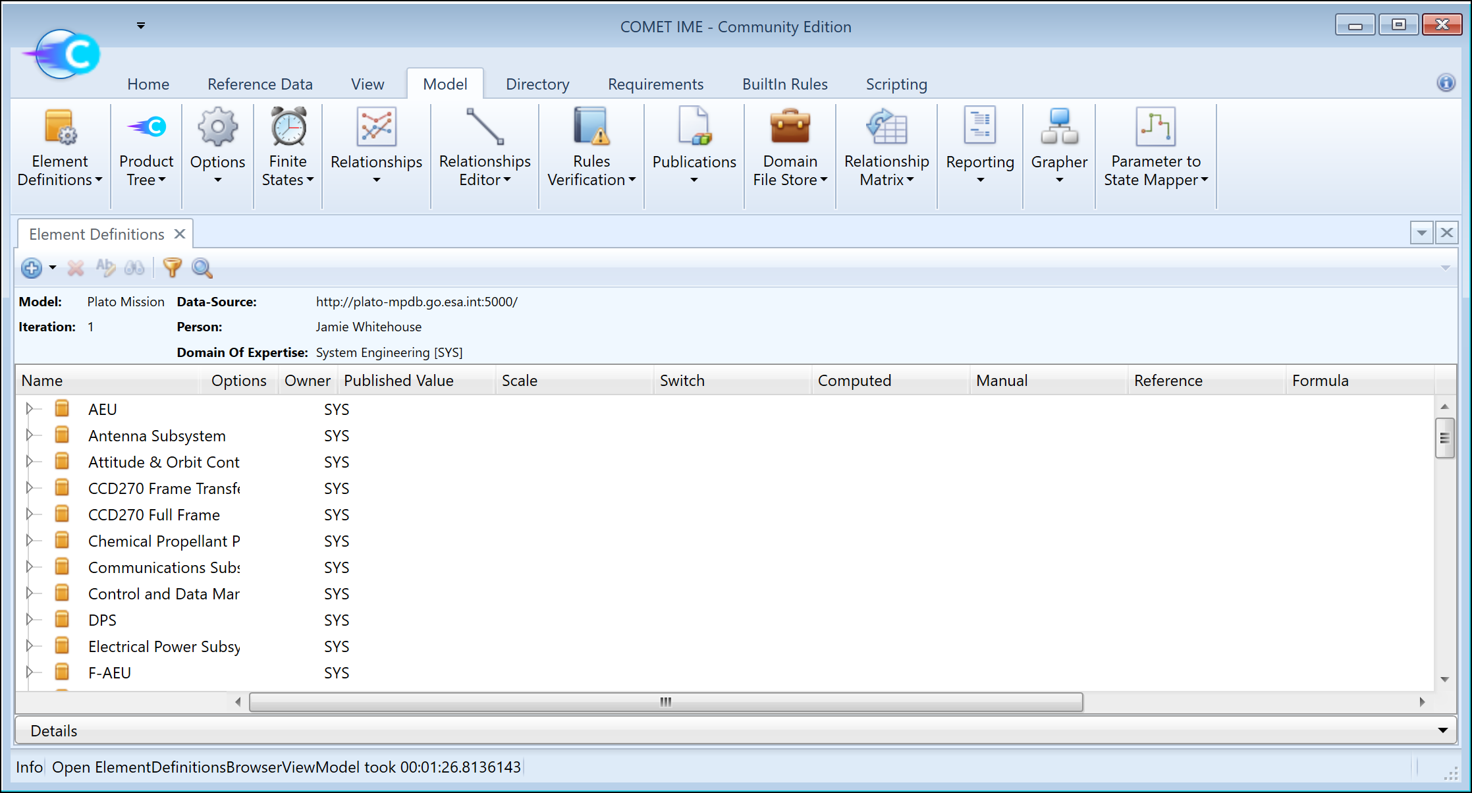Switch to the Directory ribbon tab
The height and width of the screenshot is (793, 1472).
(x=537, y=84)
